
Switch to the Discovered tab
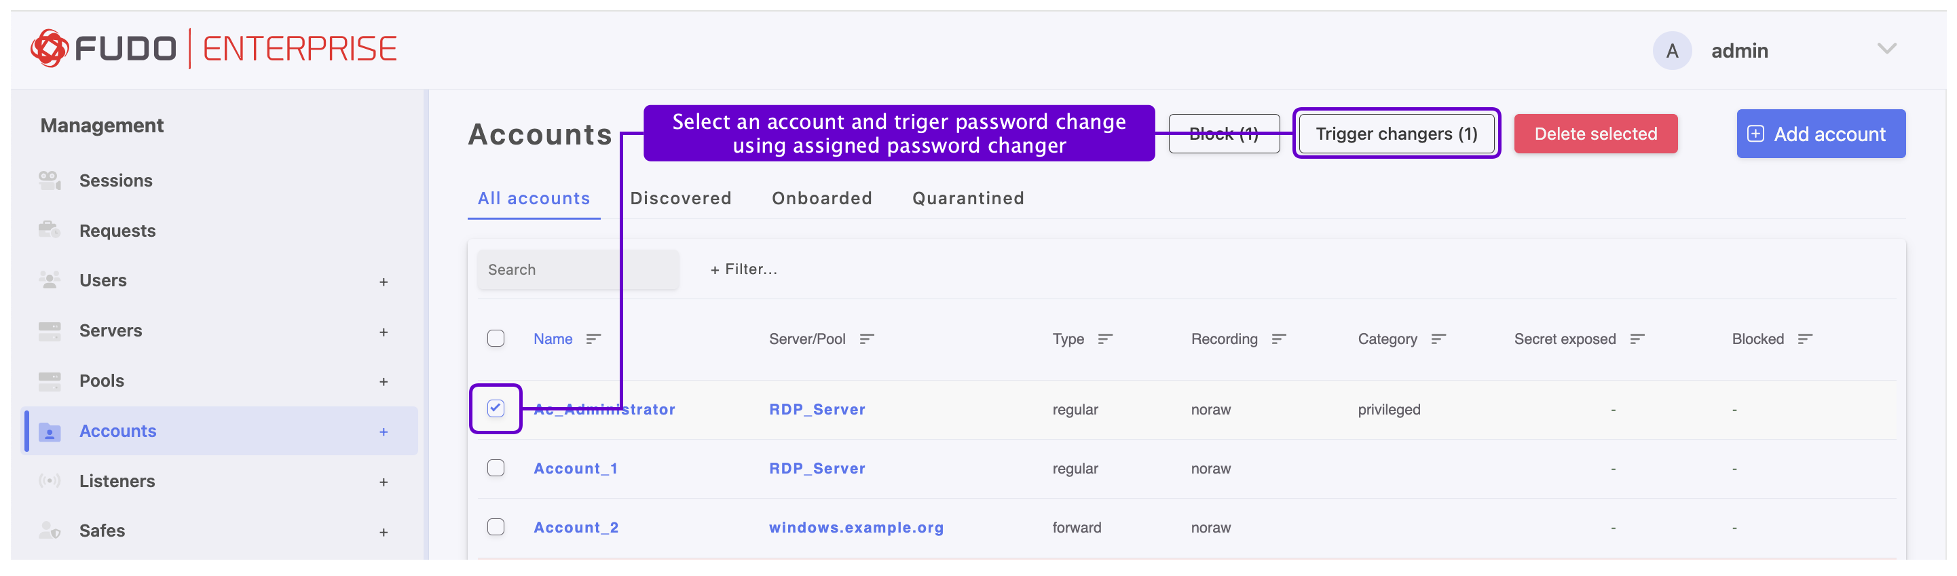[x=681, y=199]
